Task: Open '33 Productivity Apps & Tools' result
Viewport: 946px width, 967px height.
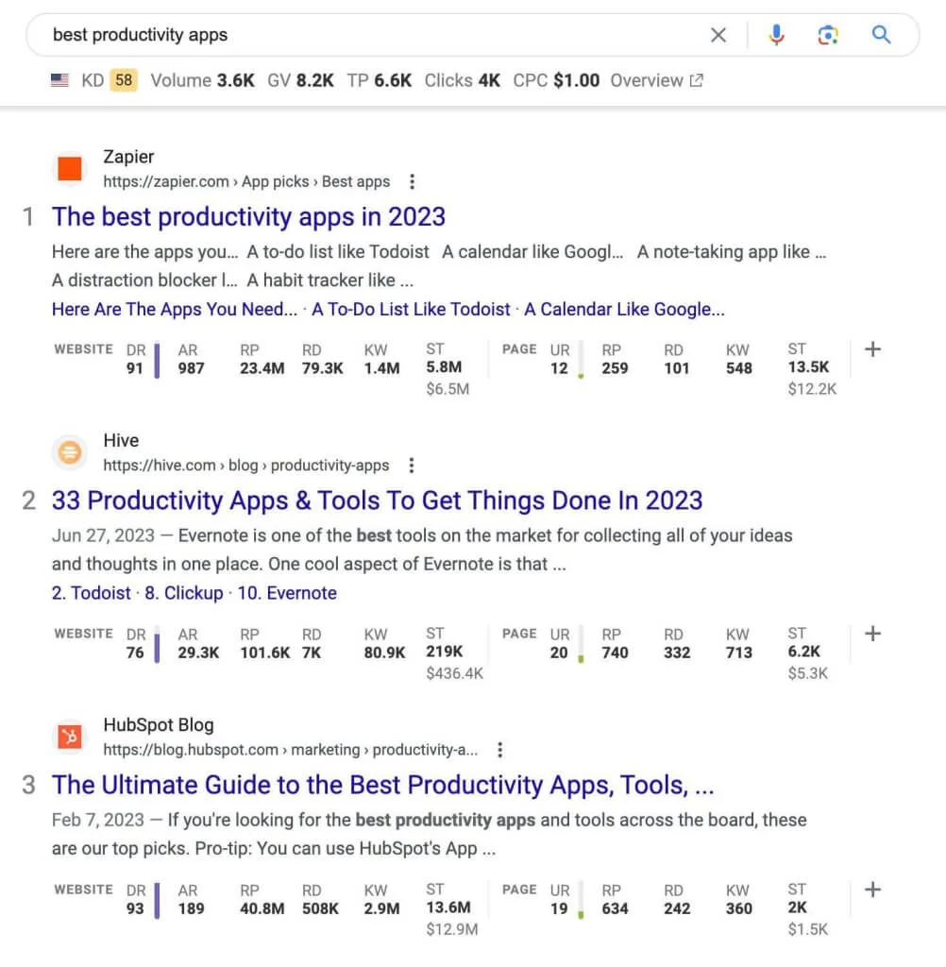Action: [x=377, y=500]
